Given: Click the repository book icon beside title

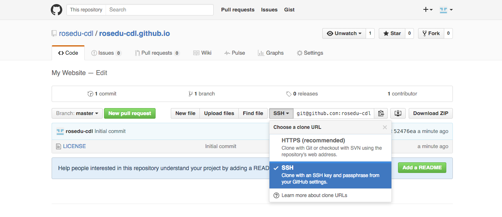Looking at the screenshot, I should click(54, 33).
